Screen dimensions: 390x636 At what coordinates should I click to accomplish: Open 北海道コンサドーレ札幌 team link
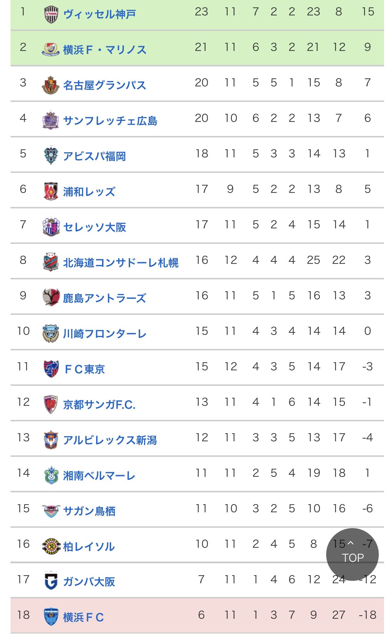click(x=121, y=262)
